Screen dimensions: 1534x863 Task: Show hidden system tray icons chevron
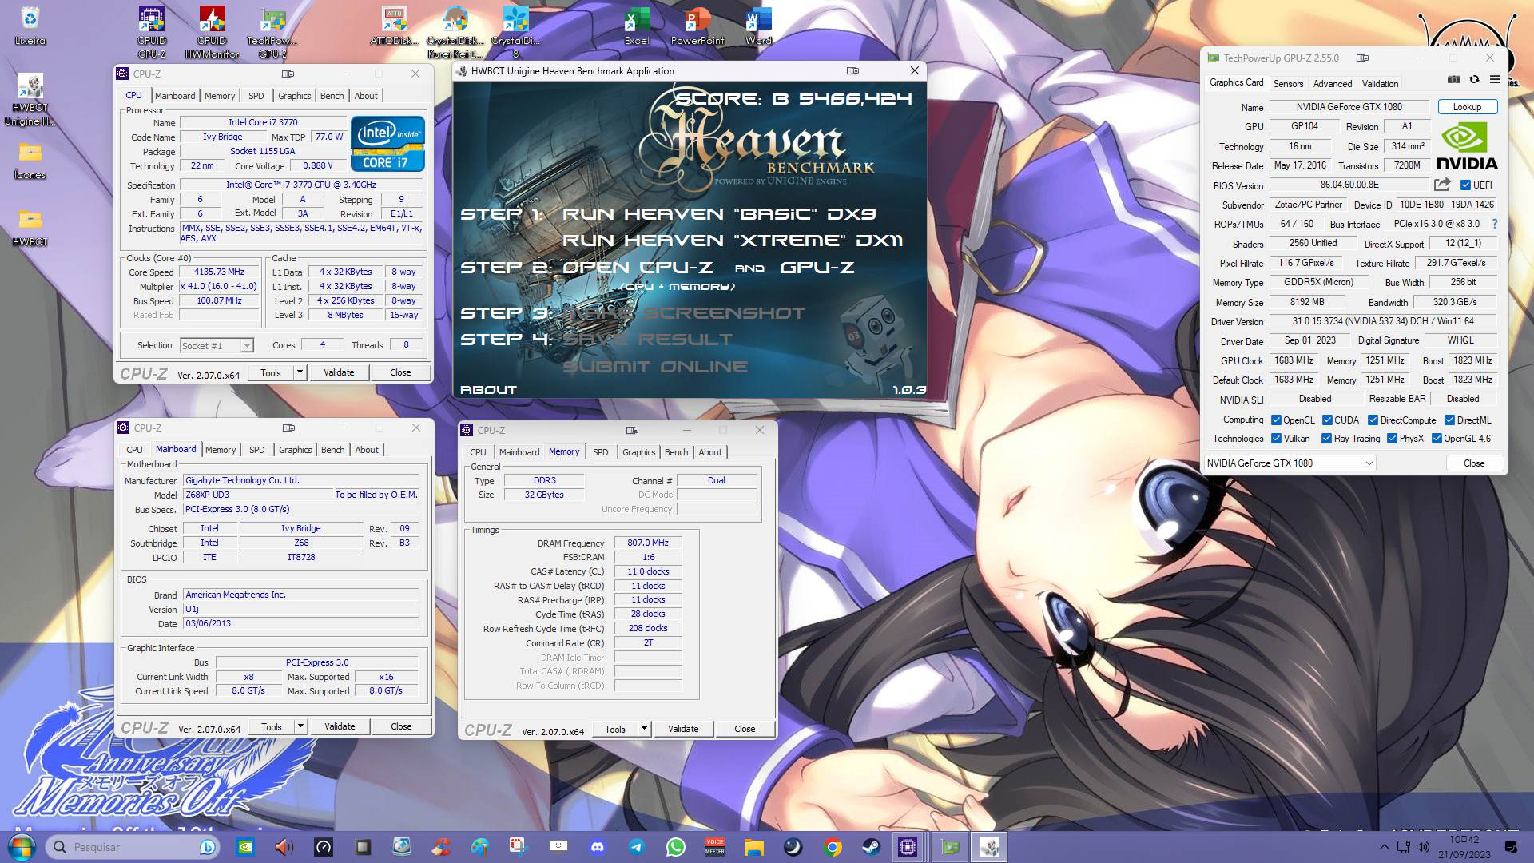point(1384,847)
